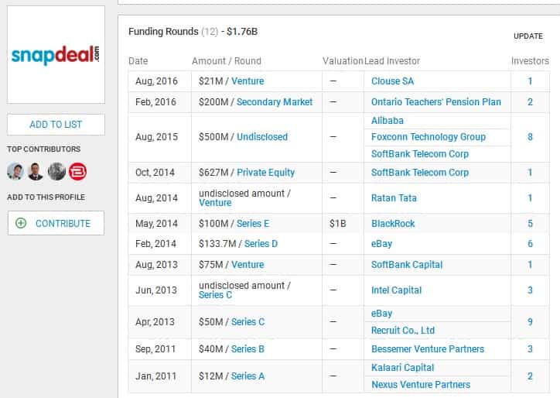Open the Venture link in Aug 2014 row
Image resolution: width=560 pixels, height=398 pixels.
215,203
